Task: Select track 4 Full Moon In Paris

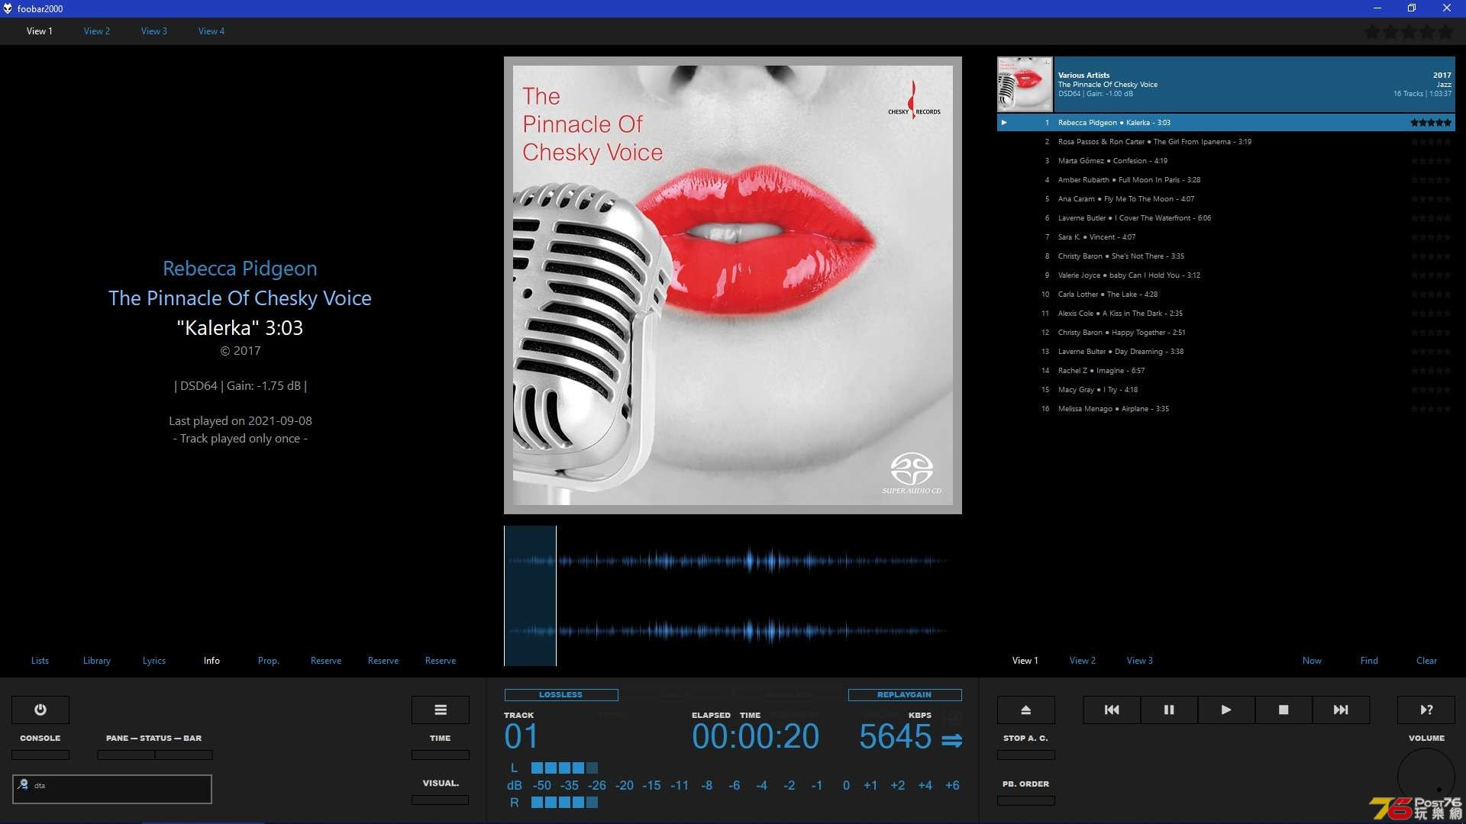Action: click(x=1225, y=180)
